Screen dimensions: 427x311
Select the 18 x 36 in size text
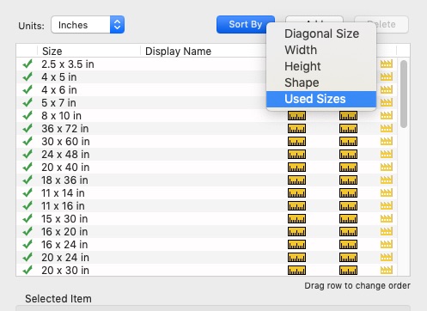coord(64,180)
